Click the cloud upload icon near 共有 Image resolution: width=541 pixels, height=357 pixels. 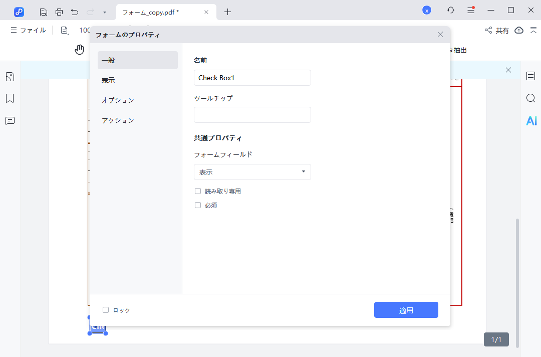(518, 30)
